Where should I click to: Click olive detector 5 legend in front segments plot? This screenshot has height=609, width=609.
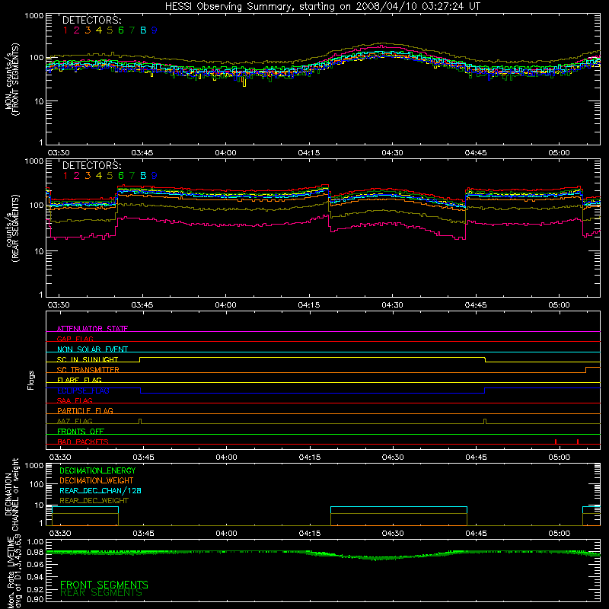110,30
